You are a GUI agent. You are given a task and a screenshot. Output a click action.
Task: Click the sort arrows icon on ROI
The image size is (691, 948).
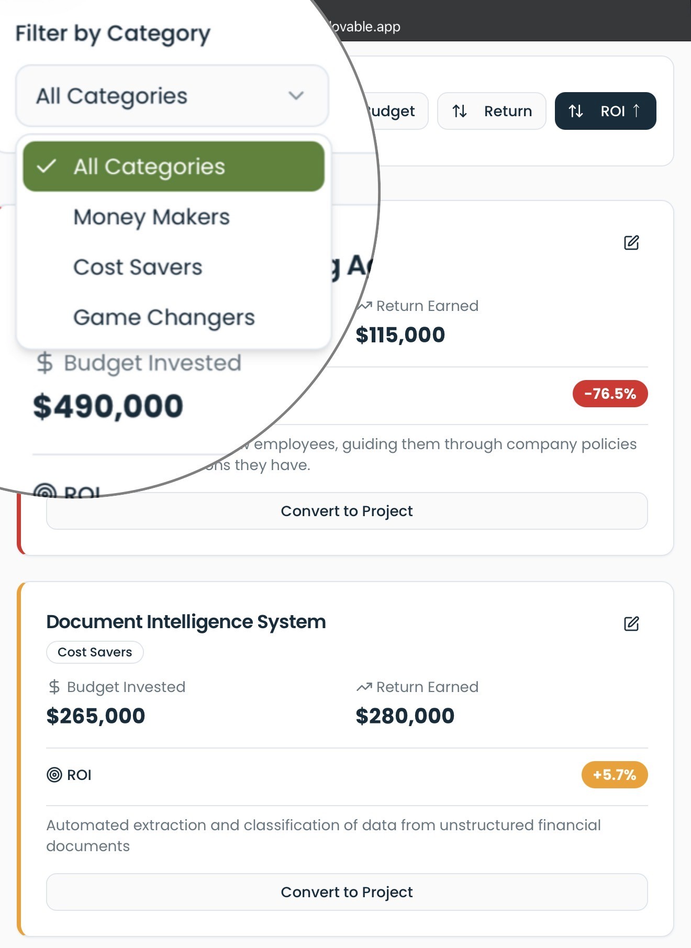[x=576, y=111]
